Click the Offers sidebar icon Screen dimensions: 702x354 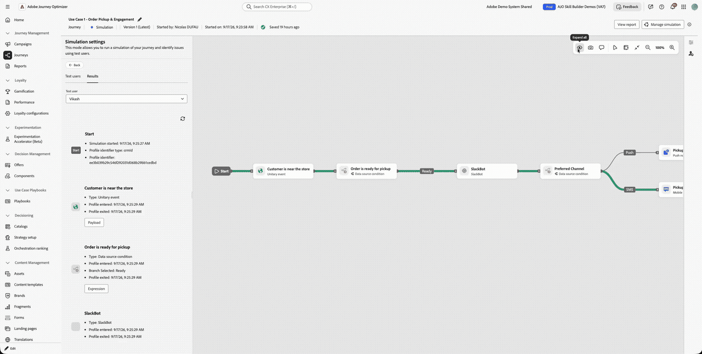click(8, 165)
